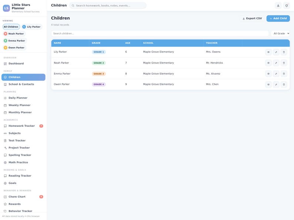
Task: Edit Emma Parker's row with pencil icon
Action: tap(276, 74)
